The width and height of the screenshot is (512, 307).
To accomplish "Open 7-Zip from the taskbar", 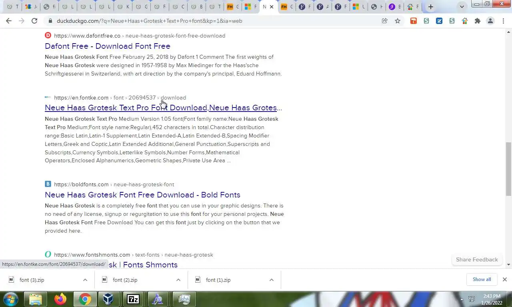I will [x=133, y=299].
